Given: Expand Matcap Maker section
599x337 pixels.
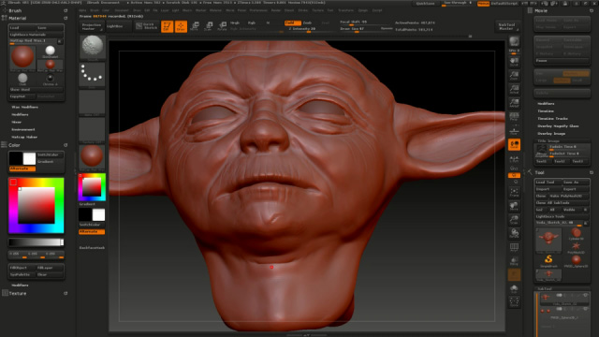Looking at the screenshot, I should 24,137.
